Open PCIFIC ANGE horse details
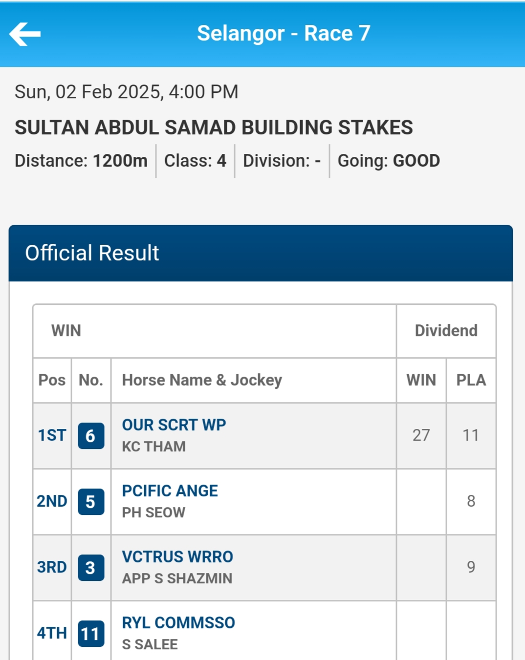Viewport: 525px width, 660px height. 170,491
